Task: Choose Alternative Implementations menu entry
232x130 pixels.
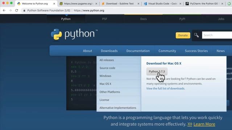Action: coord(119,108)
